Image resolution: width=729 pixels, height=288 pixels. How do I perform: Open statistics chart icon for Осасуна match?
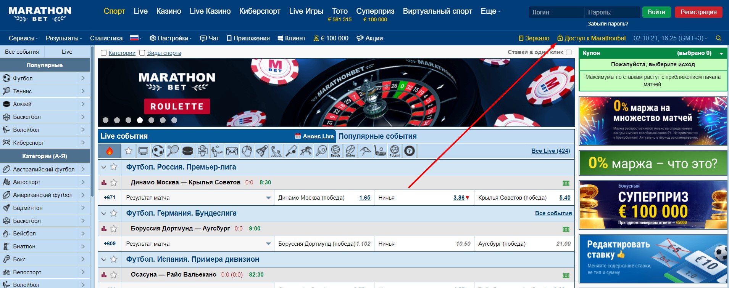(x=104, y=275)
